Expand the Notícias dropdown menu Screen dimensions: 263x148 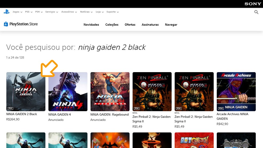point(86,12)
